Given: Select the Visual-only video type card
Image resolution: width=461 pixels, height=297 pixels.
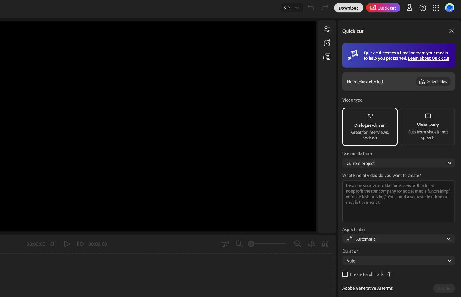Looking at the screenshot, I should 428,126.
